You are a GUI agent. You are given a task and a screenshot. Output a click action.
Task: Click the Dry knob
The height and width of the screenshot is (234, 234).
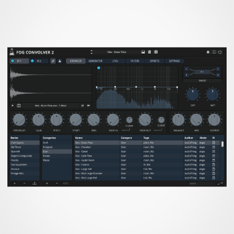pos(193,95)
